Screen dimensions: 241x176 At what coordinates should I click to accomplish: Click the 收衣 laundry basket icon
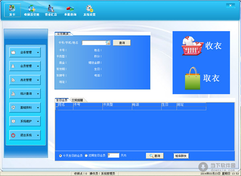click(192, 46)
